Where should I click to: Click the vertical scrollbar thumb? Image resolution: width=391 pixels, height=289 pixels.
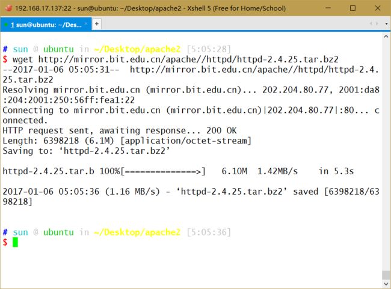(386, 275)
